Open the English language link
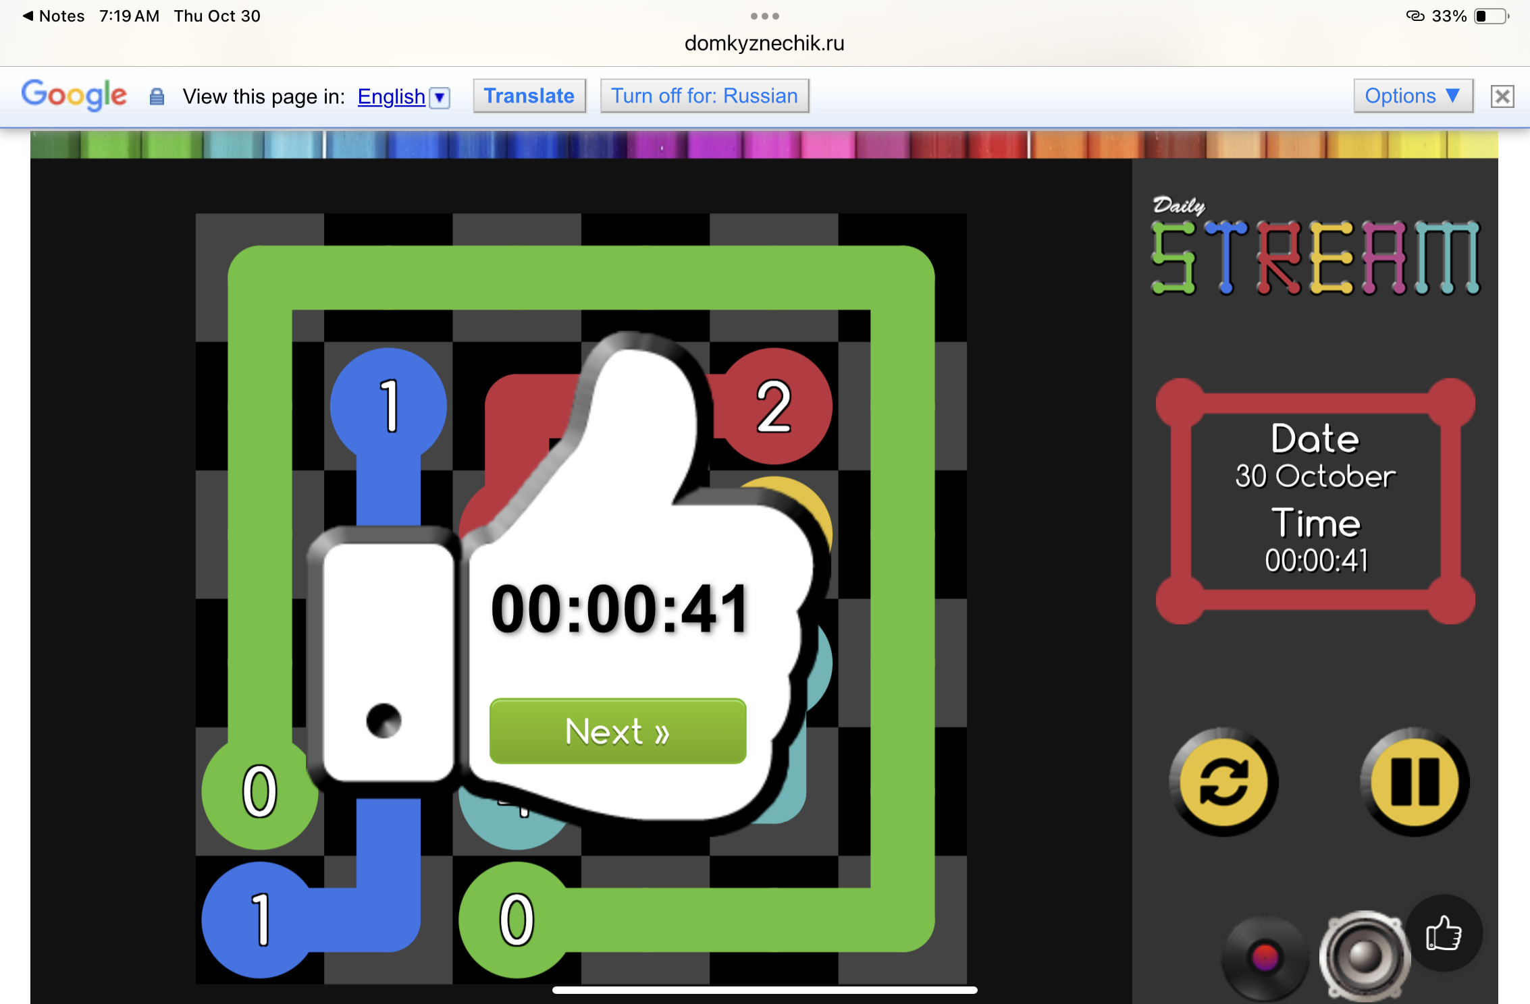Screen dimensions: 1530x1004 coord(391,96)
